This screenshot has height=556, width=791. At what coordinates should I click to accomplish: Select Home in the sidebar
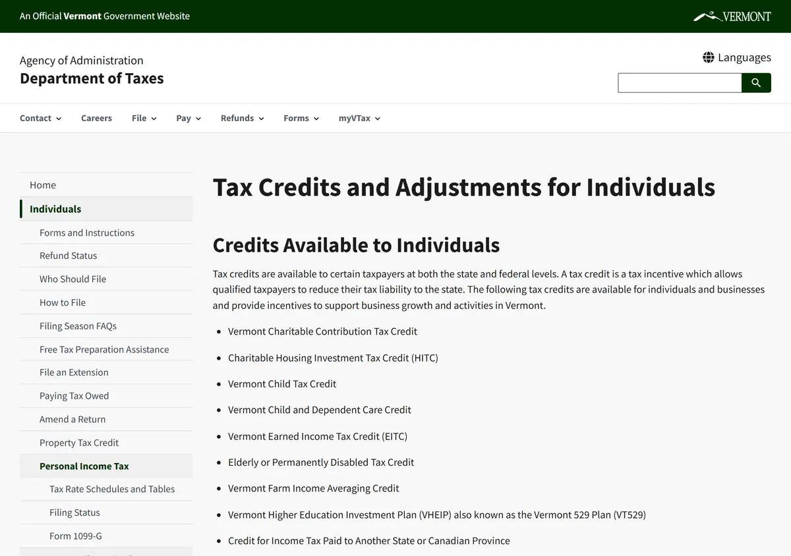(106, 185)
